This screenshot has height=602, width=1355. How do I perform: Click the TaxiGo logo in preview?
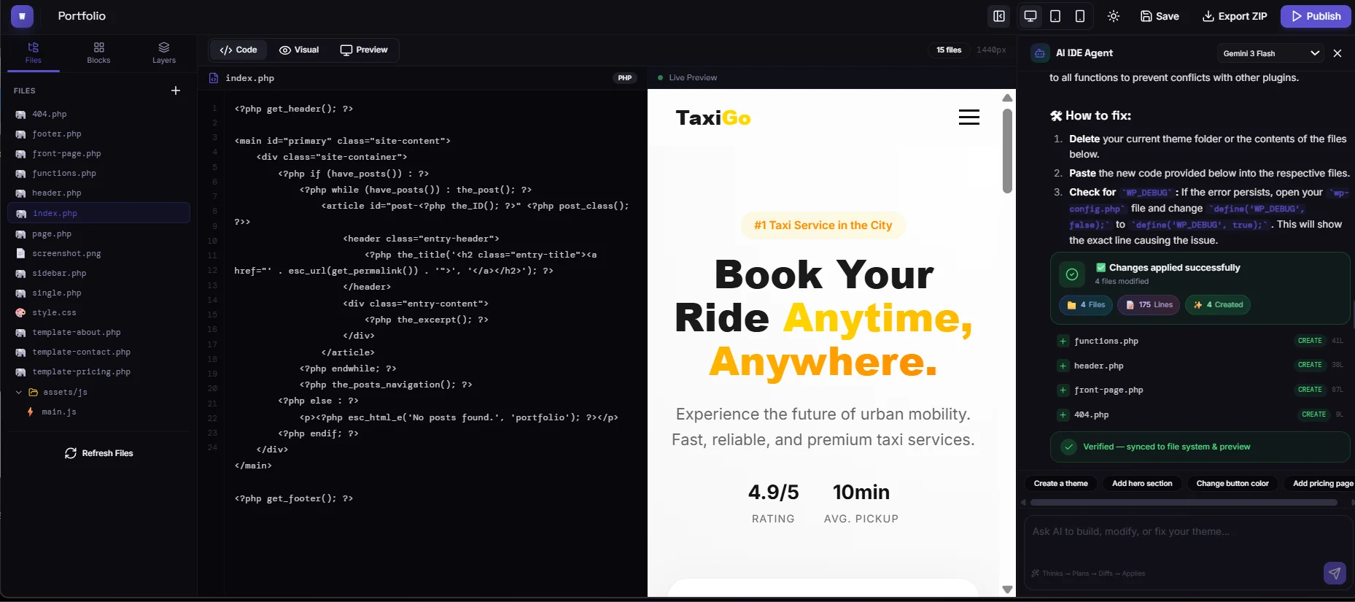tap(713, 118)
